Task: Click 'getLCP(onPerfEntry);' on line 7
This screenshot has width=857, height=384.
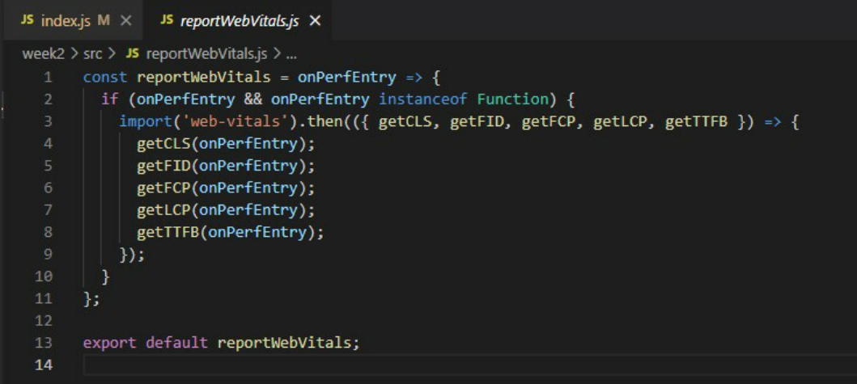Action: click(x=226, y=210)
